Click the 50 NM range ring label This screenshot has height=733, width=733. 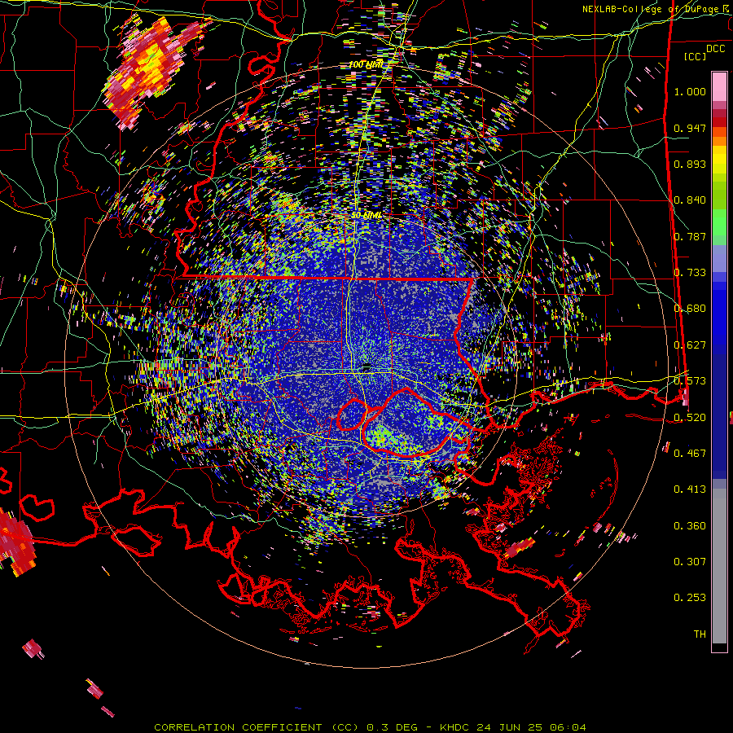click(x=366, y=216)
